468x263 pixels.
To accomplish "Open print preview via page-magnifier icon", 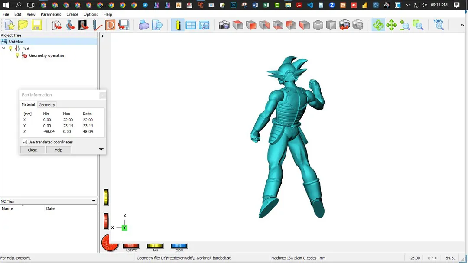I will (157, 26).
